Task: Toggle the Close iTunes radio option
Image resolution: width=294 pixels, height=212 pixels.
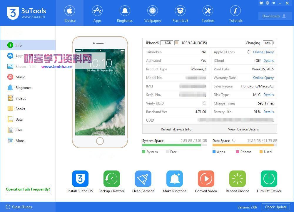Action: [8, 207]
